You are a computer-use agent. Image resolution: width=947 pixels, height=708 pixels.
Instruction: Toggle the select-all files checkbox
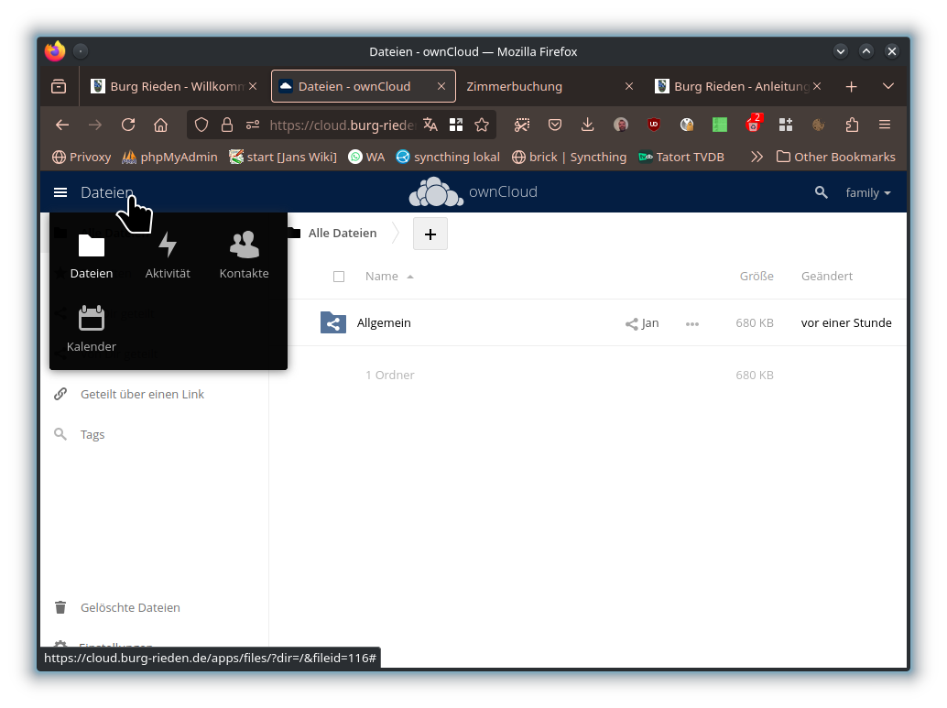click(x=339, y=277)
